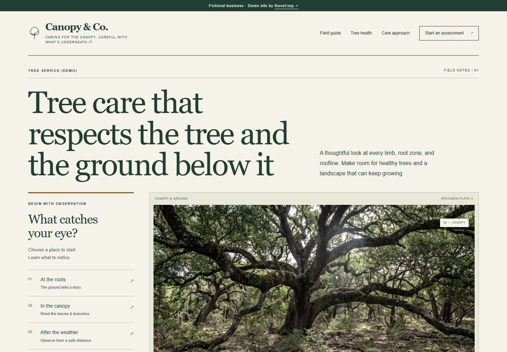Pick the After the weather option
507x352 pixels.
click(x=81, y=336)
